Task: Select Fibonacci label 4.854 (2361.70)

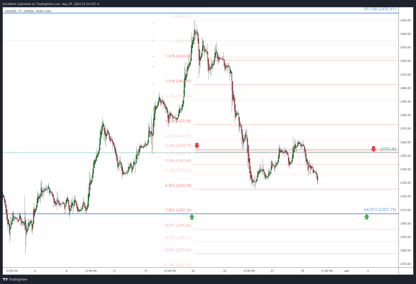Action: [179, 136]
